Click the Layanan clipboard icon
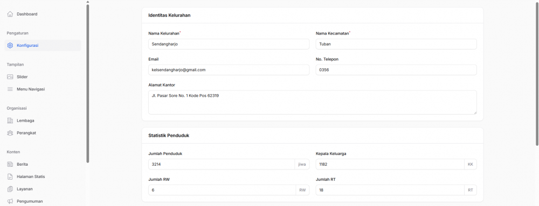The height and width of the screenshot is (206, 539). pos(10,189)
